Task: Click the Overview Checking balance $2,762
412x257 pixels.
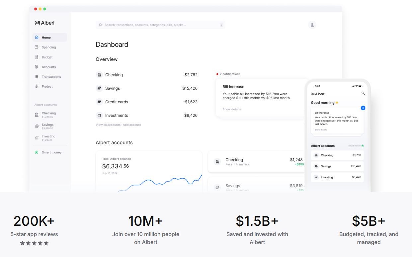Action: (x=191, y=75)
